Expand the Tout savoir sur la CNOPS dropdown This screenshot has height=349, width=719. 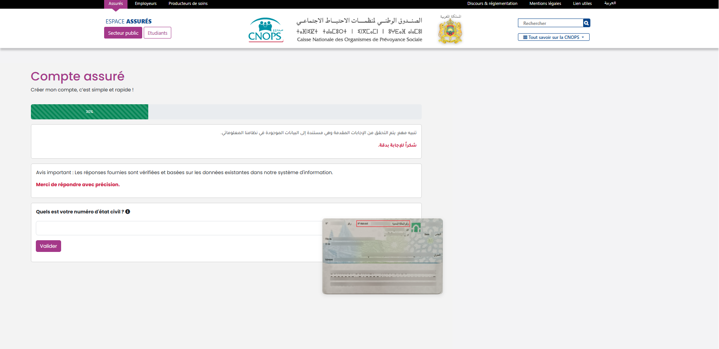tap(553, 37)
